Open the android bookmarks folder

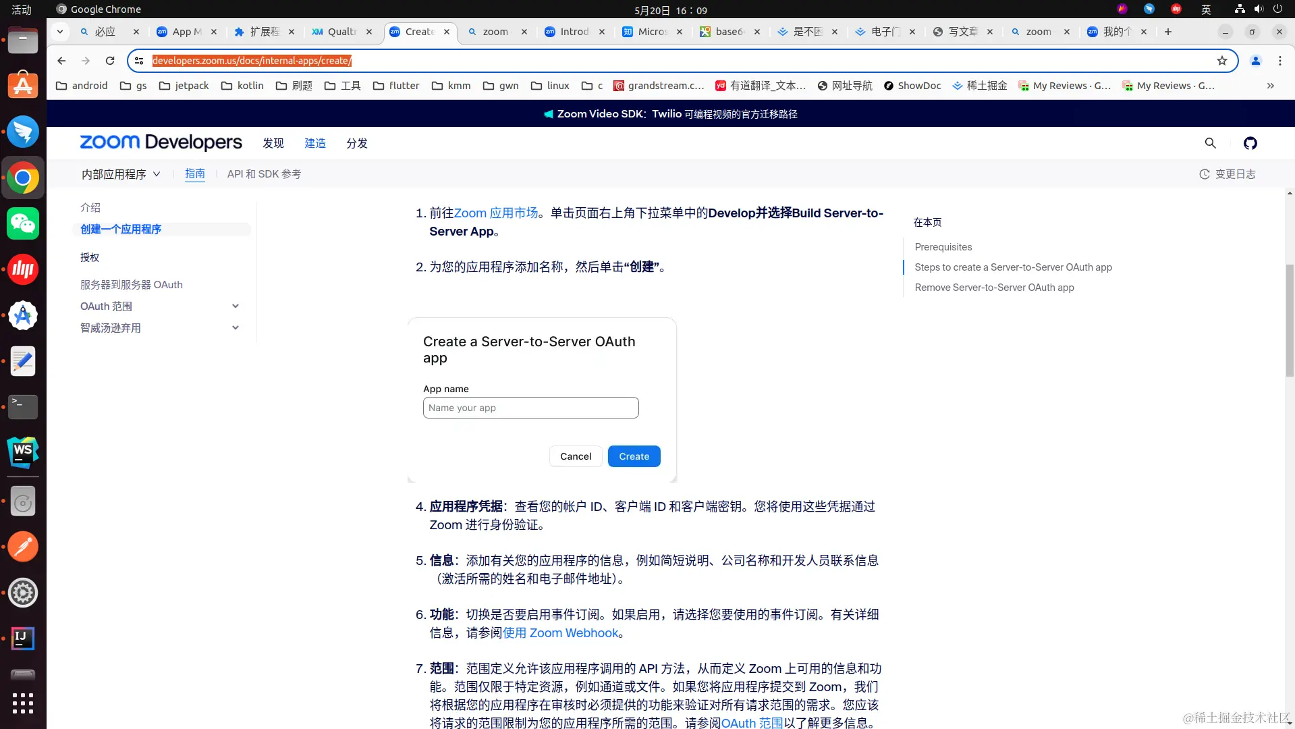pos(82,86)
